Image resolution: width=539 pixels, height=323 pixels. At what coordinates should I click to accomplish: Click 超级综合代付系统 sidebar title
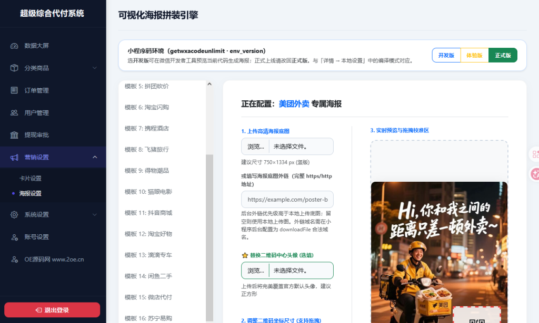pos(52,13)
